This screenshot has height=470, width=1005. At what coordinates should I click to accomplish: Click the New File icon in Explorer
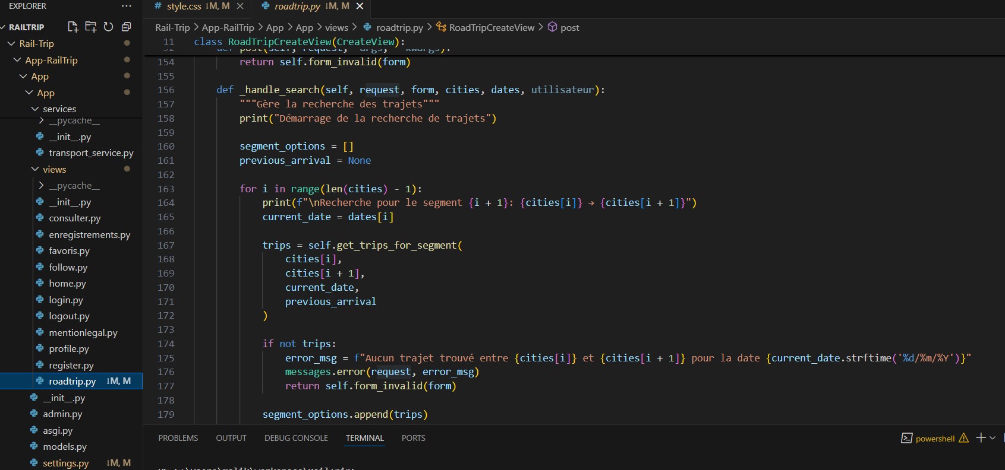[73, 27]
